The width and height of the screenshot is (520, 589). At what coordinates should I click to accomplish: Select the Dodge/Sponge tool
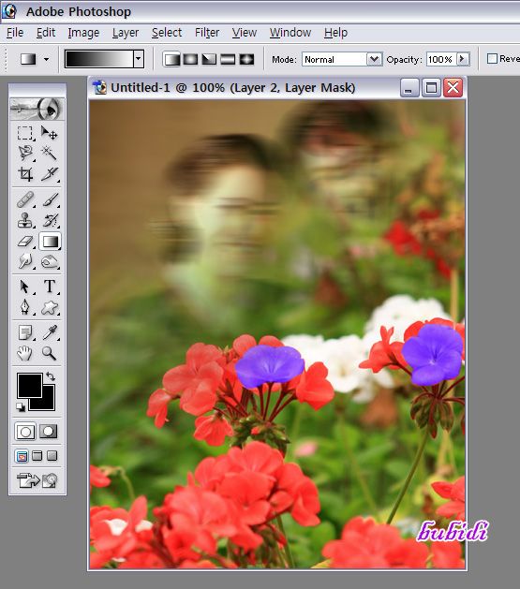50,261
